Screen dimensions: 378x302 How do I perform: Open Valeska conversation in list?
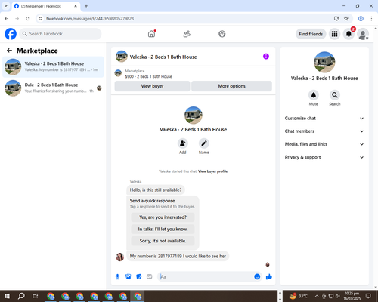pos(53,66)
